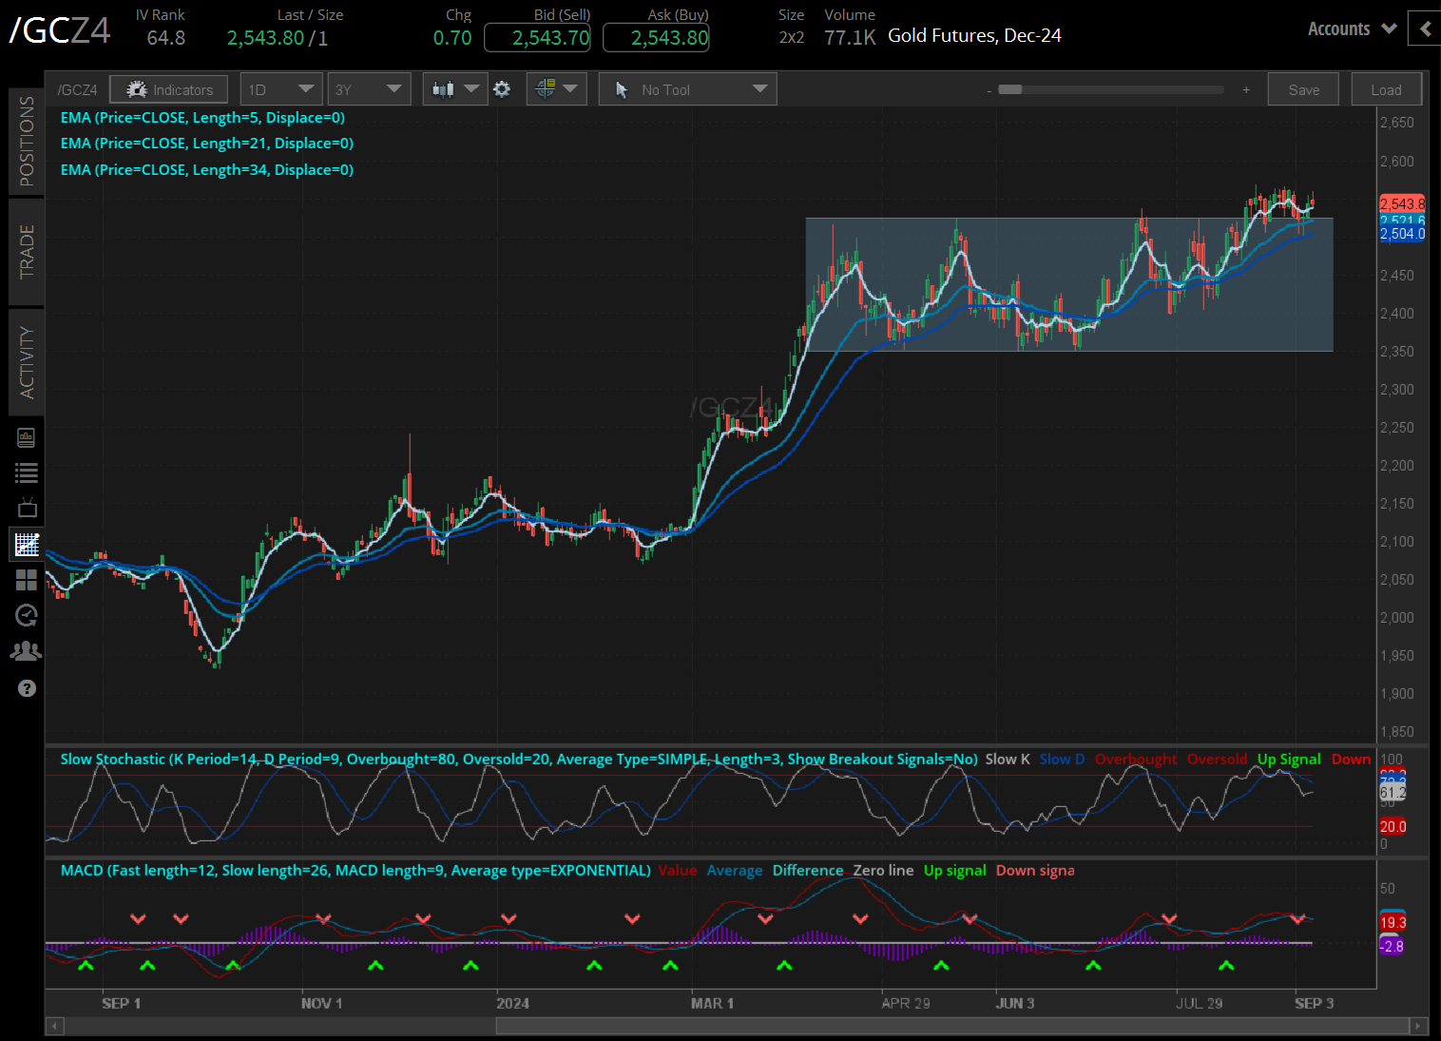Toggle the MACD Value plot label
This screenshot has width=1441, height=1041.
point(677,870)
